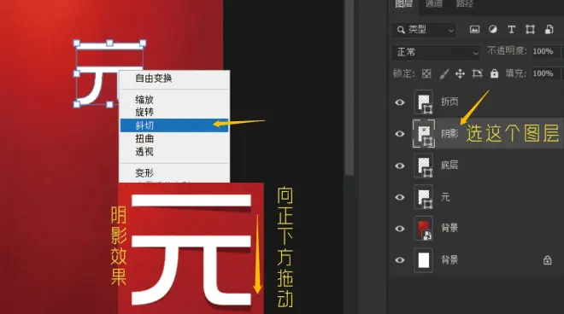Image resolution: width=564 pixels, height=314 pixels.
Task: Lock image pixels brush icon
Action: tap(444, 73)
